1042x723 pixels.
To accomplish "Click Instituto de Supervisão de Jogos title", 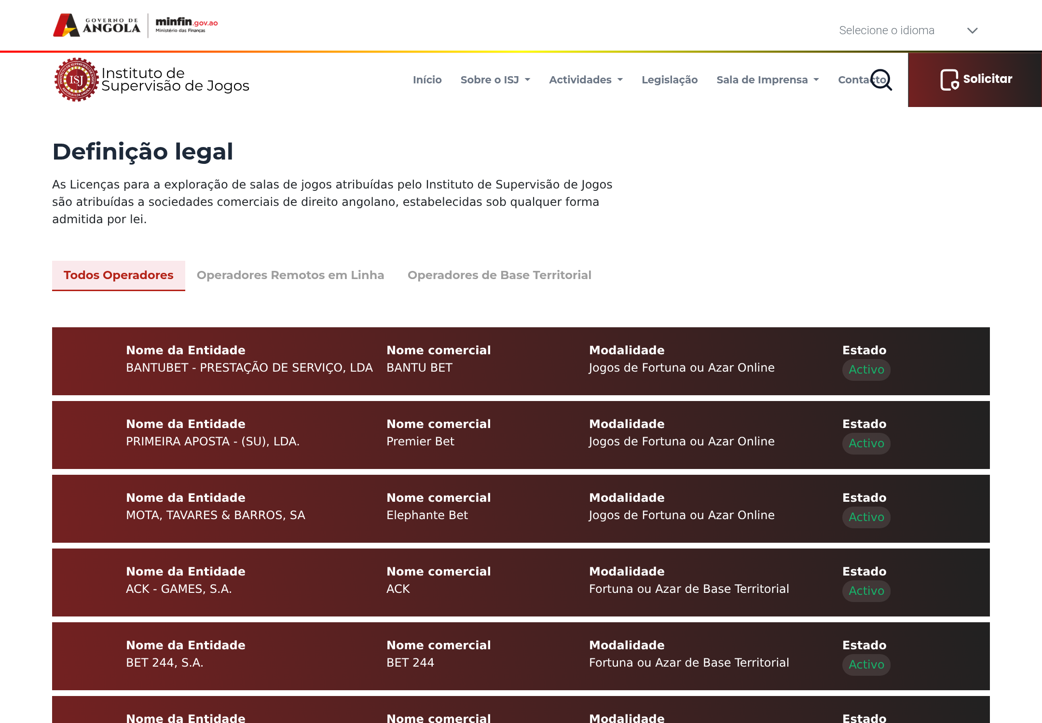I will [175, 80].
